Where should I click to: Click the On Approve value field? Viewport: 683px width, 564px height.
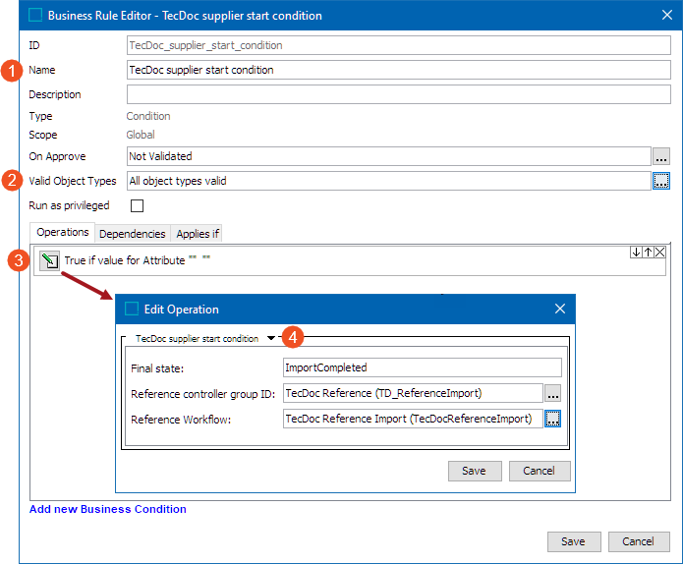point(389,156)
